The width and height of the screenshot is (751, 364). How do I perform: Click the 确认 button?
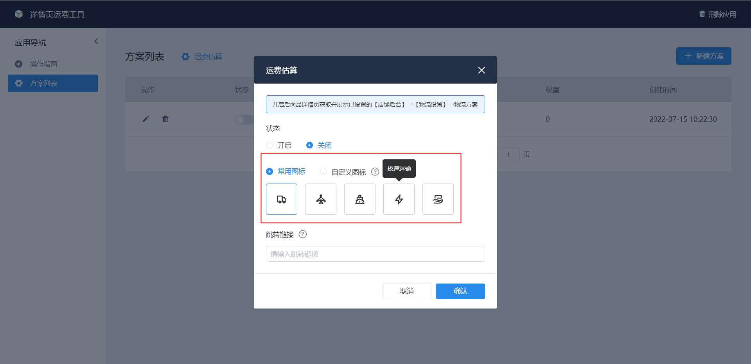[460, 291]
